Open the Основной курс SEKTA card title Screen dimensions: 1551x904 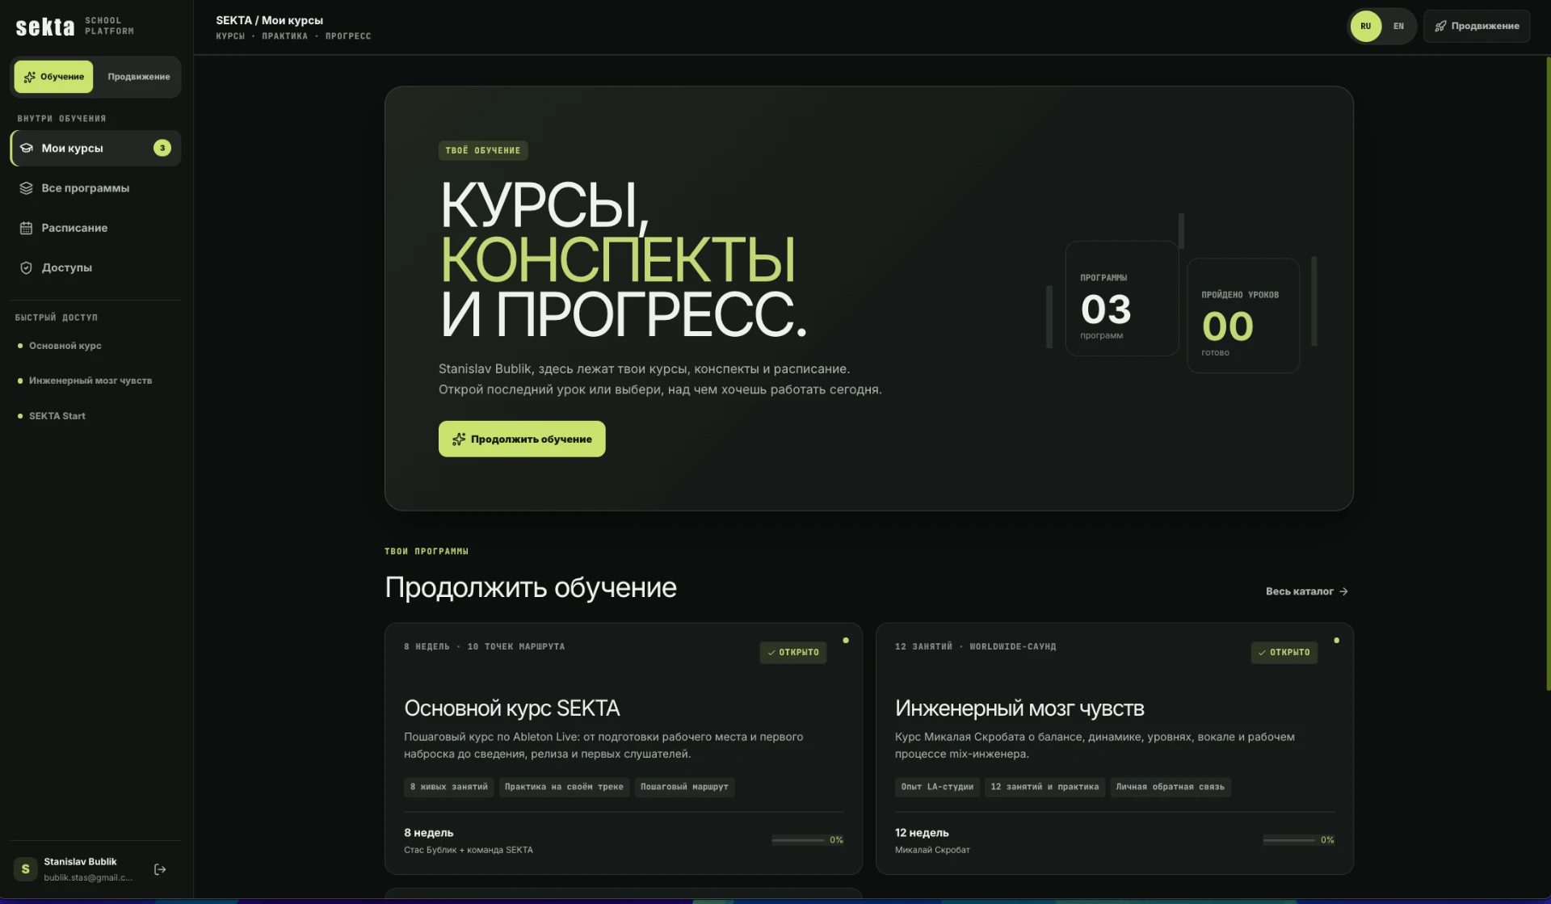point(512,708)
